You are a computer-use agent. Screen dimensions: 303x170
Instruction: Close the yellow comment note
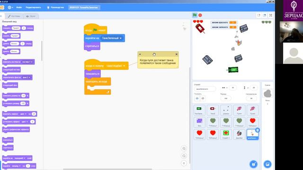click(x=177, y=54)
